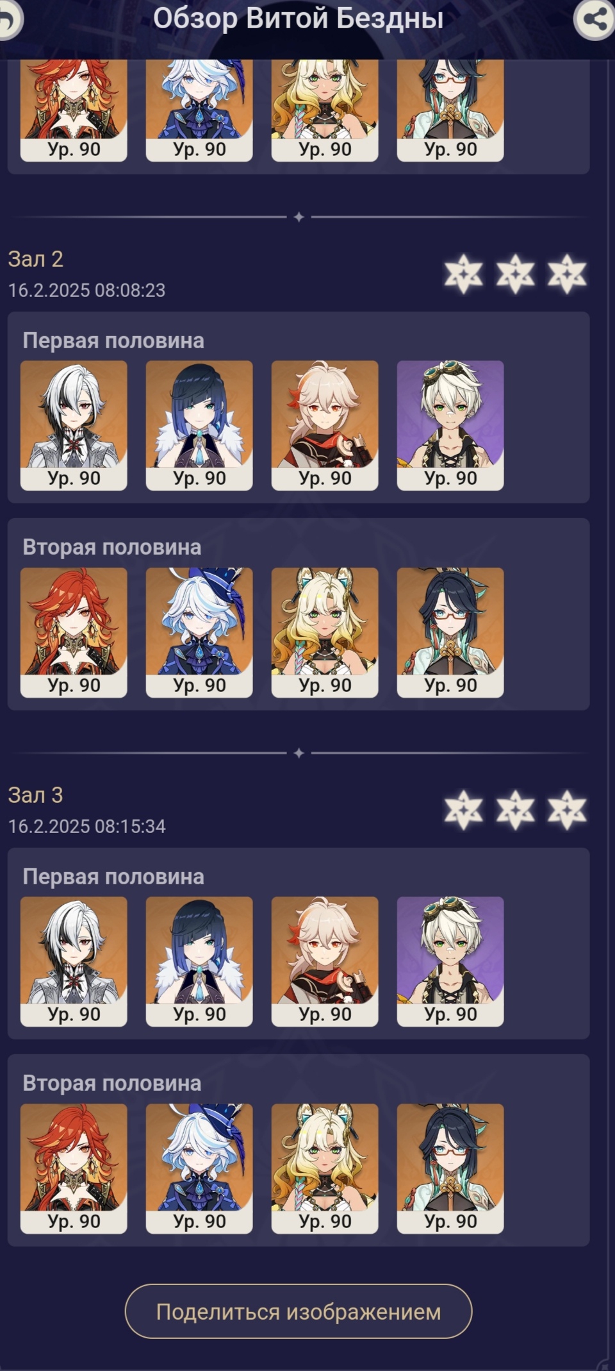Tap the back arrow icon

click(x=9, y=21)
